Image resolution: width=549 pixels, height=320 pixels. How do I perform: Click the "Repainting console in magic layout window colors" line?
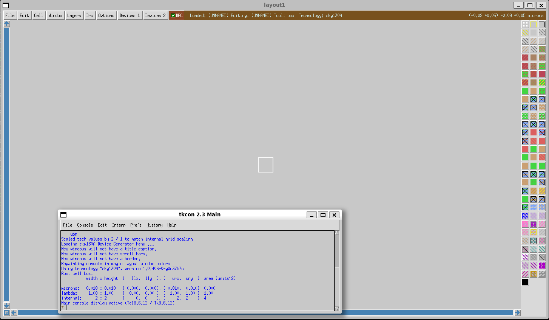pos(116,264)
